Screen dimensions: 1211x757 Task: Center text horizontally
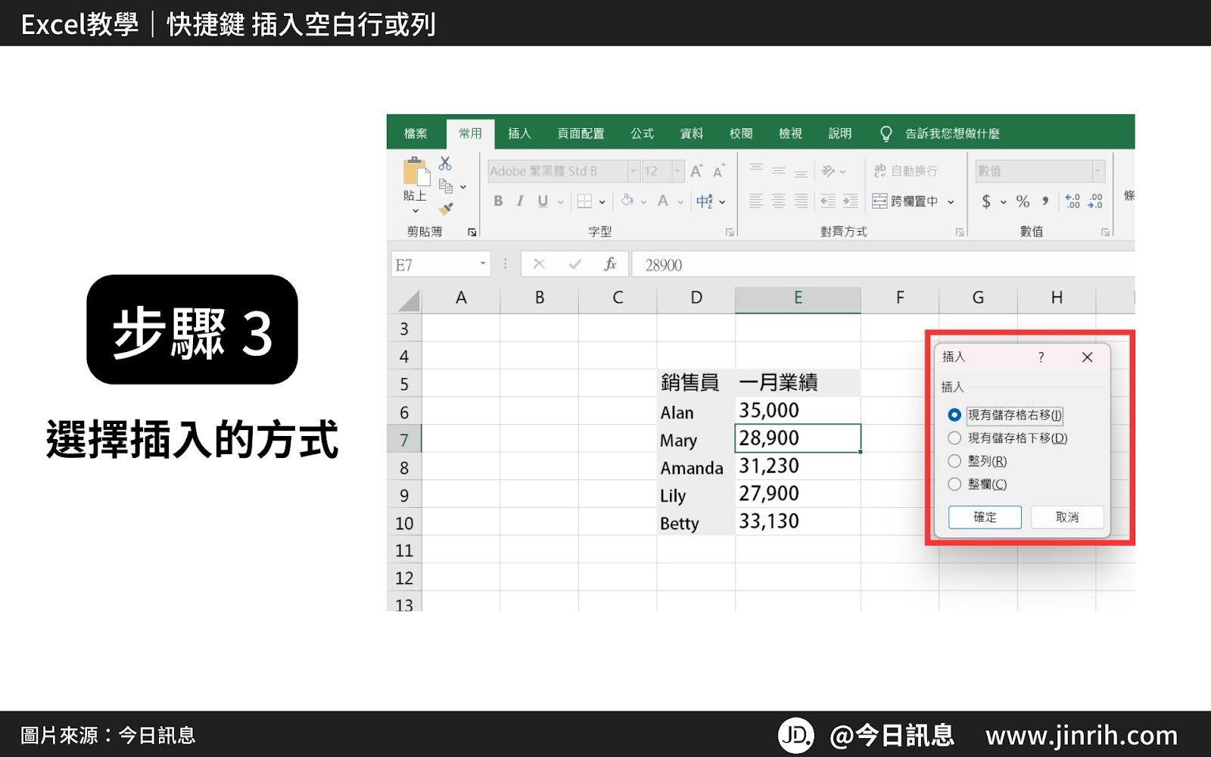coord(779,201)
